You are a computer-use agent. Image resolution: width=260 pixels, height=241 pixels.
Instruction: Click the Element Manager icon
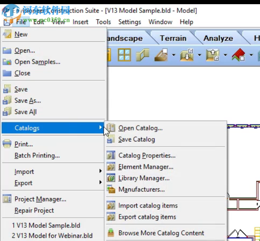pos(111,166)
